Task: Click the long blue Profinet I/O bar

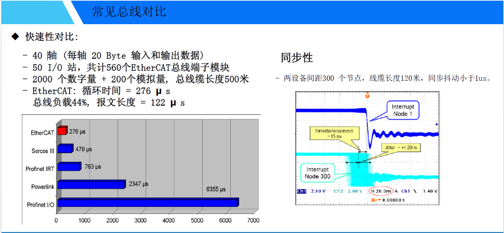Action: tap(148, 202)
